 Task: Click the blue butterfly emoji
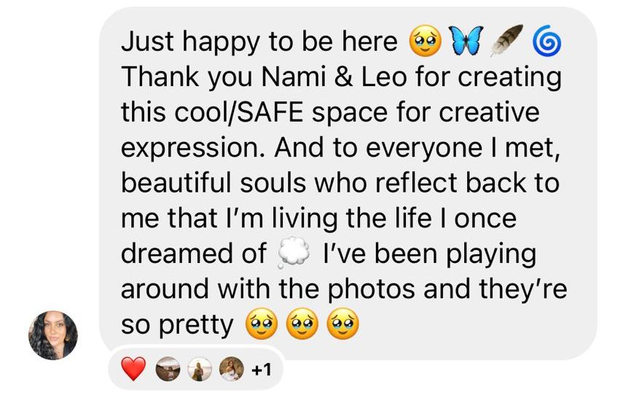466,41
